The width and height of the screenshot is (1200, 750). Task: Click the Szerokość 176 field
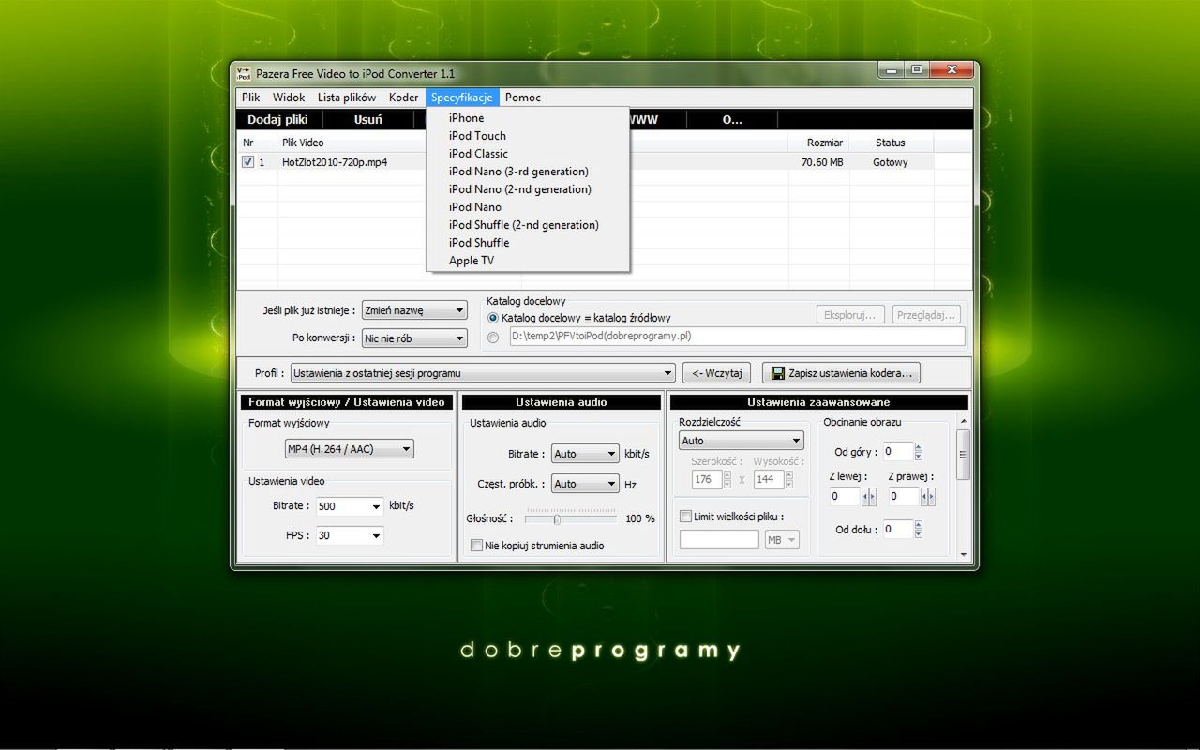click(x=706, y=479)
